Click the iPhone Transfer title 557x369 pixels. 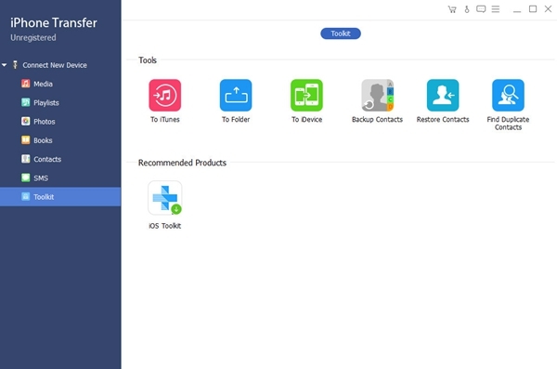click(54, 23)
